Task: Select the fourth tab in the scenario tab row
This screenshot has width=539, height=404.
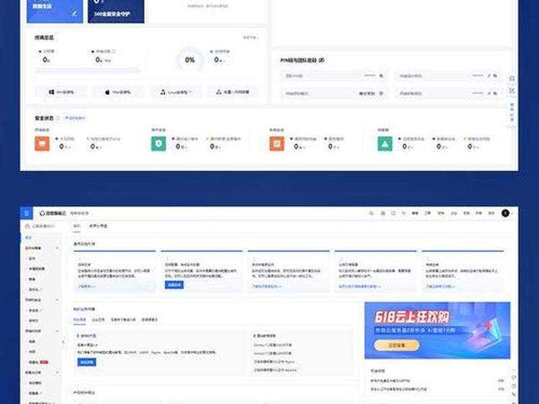Action: click(150, 320)
